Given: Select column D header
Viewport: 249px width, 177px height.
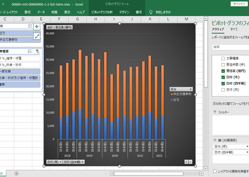Looking at the screenshot, I should [x=23, y=19].
